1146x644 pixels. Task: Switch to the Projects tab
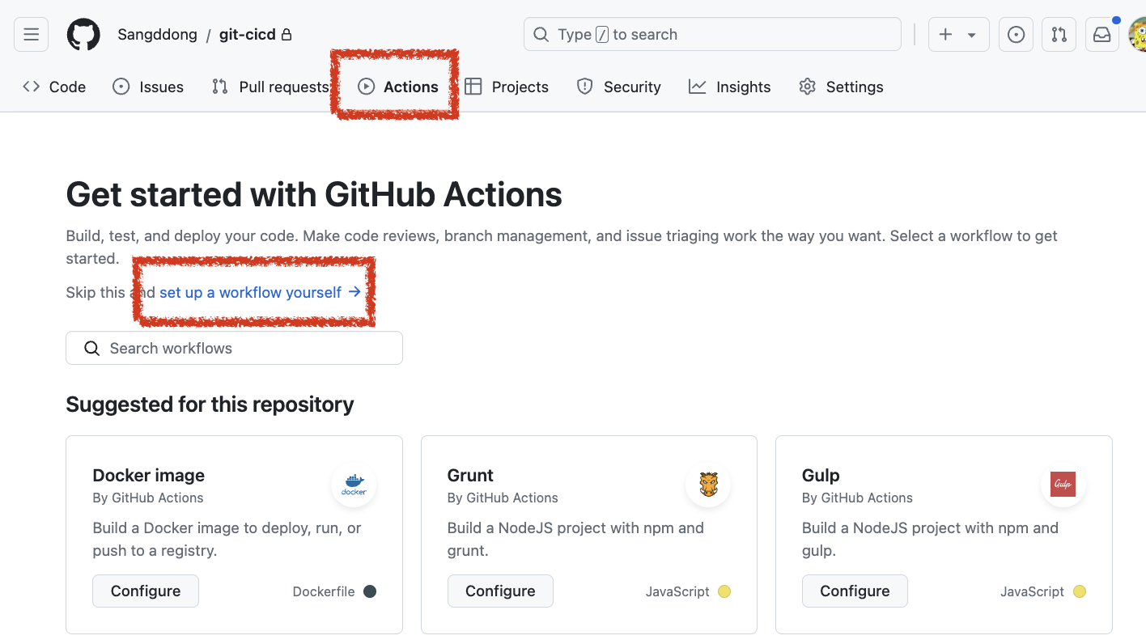(507, 87)
